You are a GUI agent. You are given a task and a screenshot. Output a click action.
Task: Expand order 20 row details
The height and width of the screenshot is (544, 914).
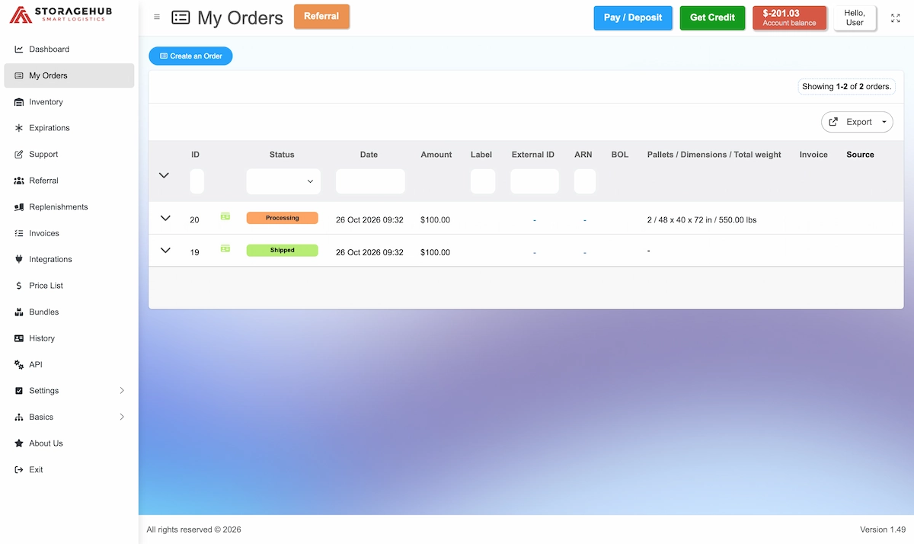165,218
